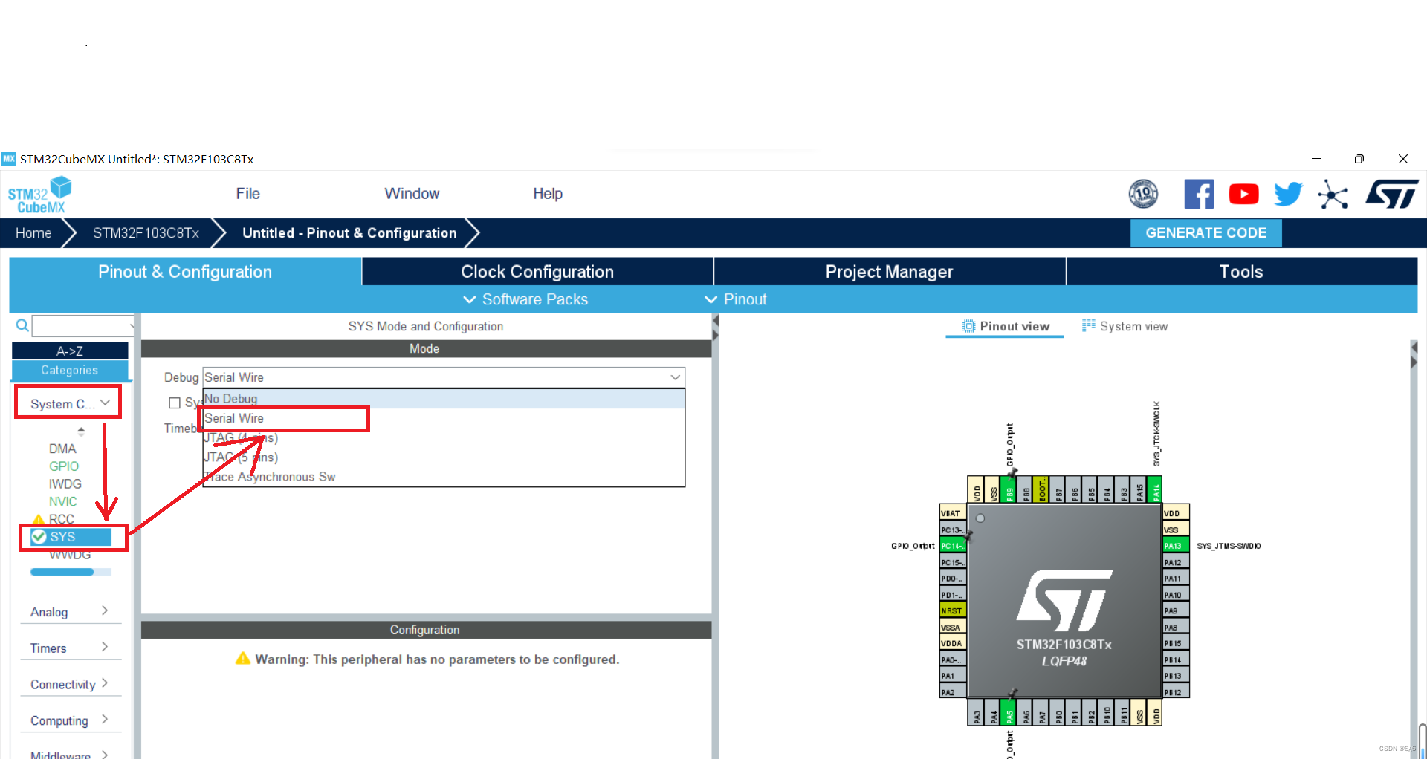The height and width of the screenshot is (759, 1427).
Task: Choose Serial Wire from the Debug list
Action: (444, 418)
